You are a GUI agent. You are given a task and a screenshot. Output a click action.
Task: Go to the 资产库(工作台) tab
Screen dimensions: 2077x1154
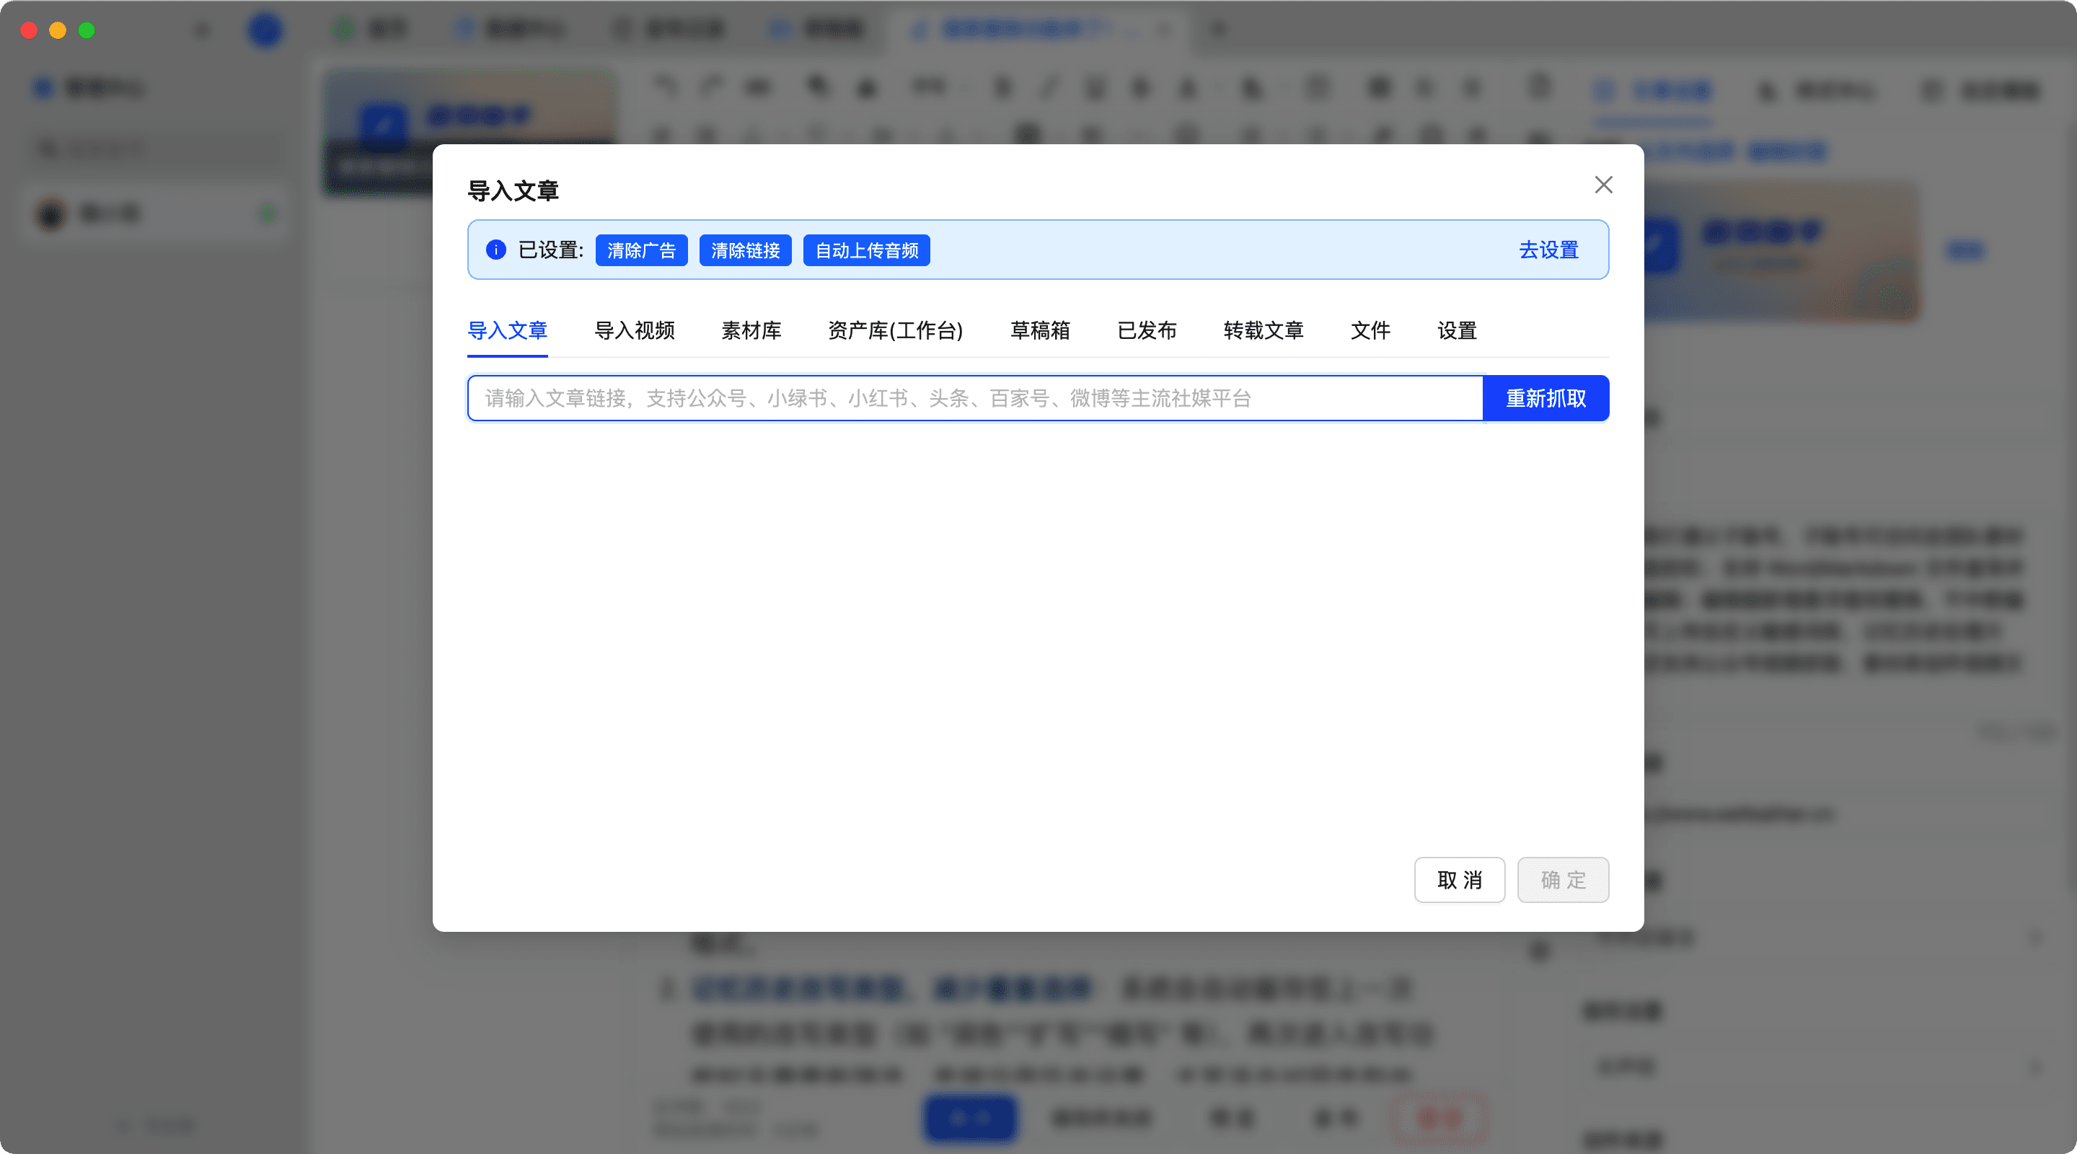[895, 330]
